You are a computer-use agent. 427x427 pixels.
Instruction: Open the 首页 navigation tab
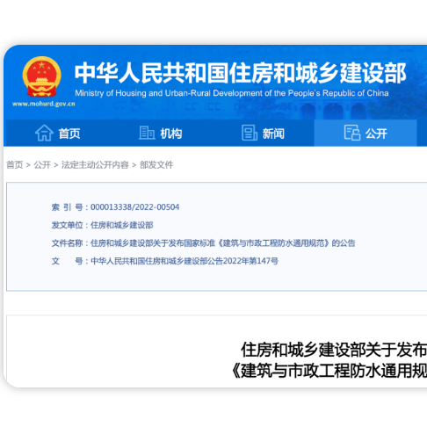tap(58, 133)
